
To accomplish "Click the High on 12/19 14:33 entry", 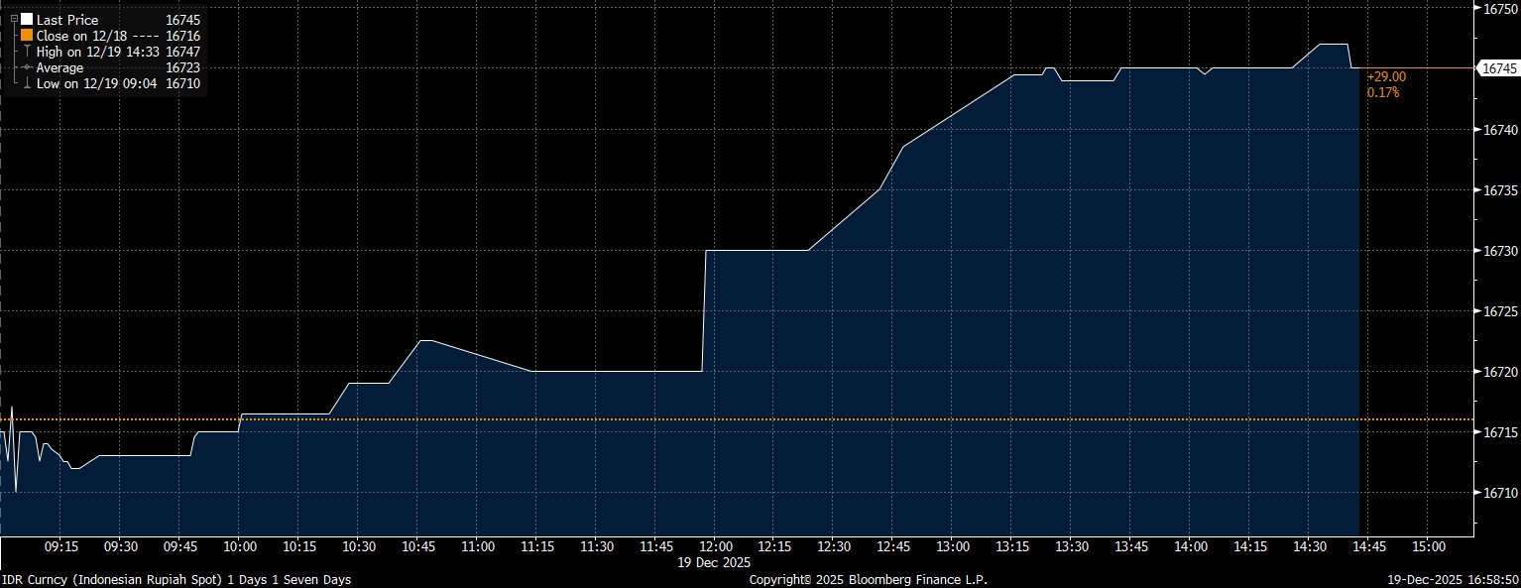I will pos(97,52).
